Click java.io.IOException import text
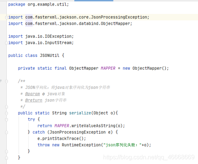 coord(48,36)
